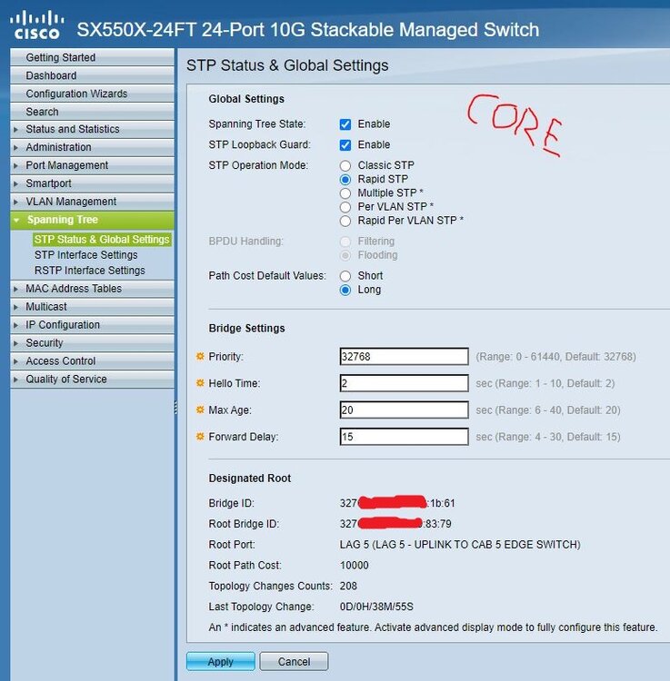Select the Classic STP operation mode

345,165
